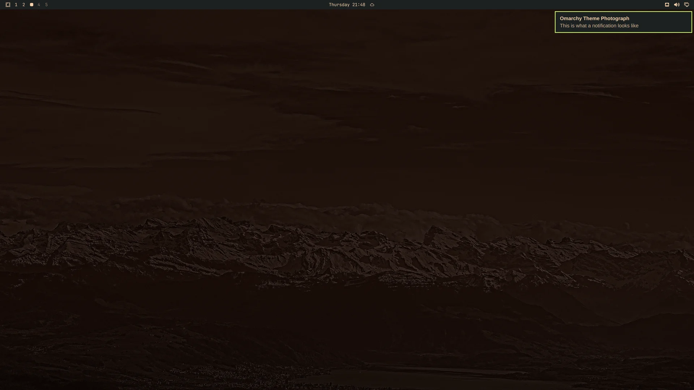
Task: Toggle clock format via "21:48" time
Action: pyautogui.click(x=359, y=5)
